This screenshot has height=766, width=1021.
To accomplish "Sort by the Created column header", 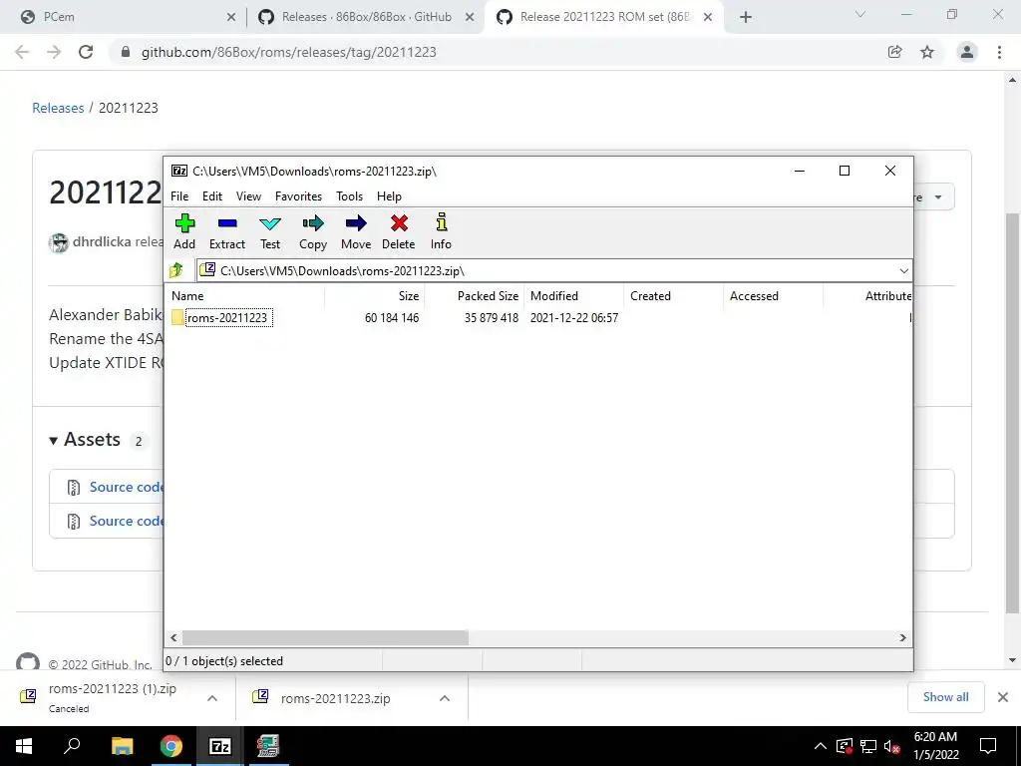I will (673, 295).
